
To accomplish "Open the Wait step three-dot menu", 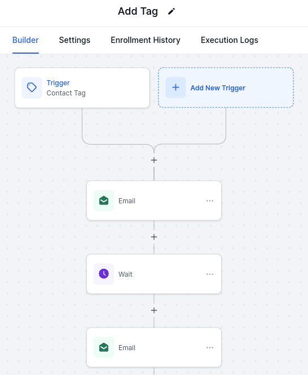I will pyautogui.click(x=210, y=274).
